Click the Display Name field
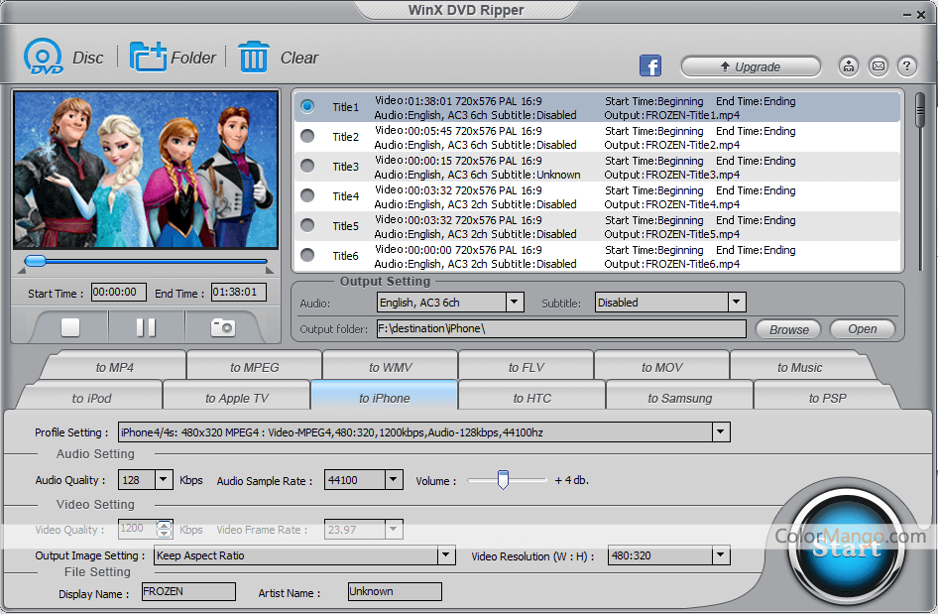 click(x=188, y=591)
